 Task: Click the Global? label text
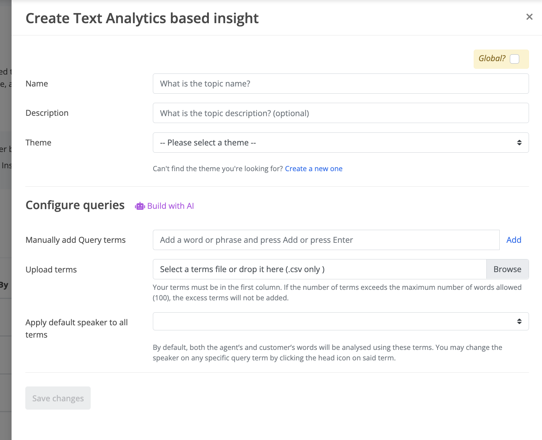point(492,59)
